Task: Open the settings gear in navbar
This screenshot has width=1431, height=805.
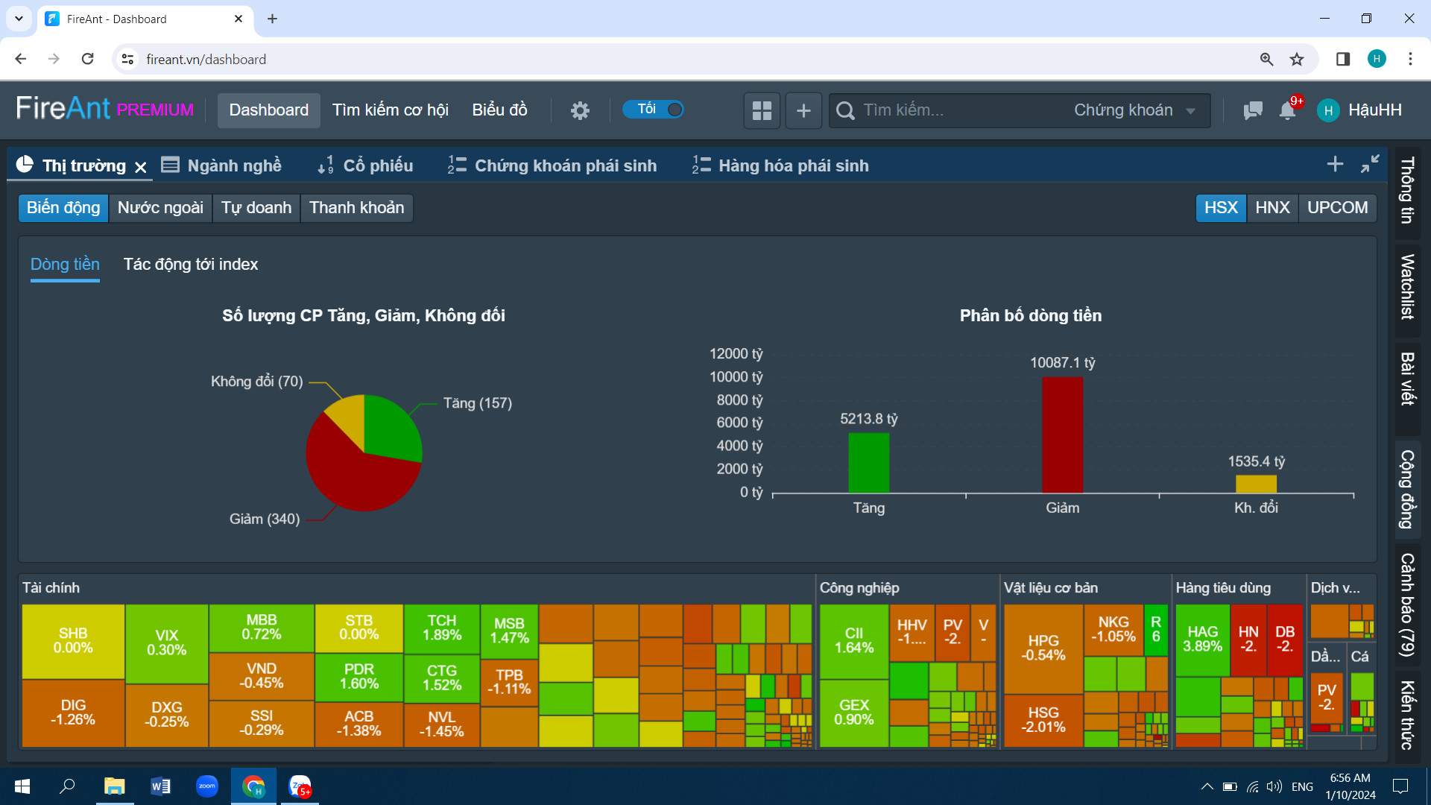Action: (x=580, y=110)
